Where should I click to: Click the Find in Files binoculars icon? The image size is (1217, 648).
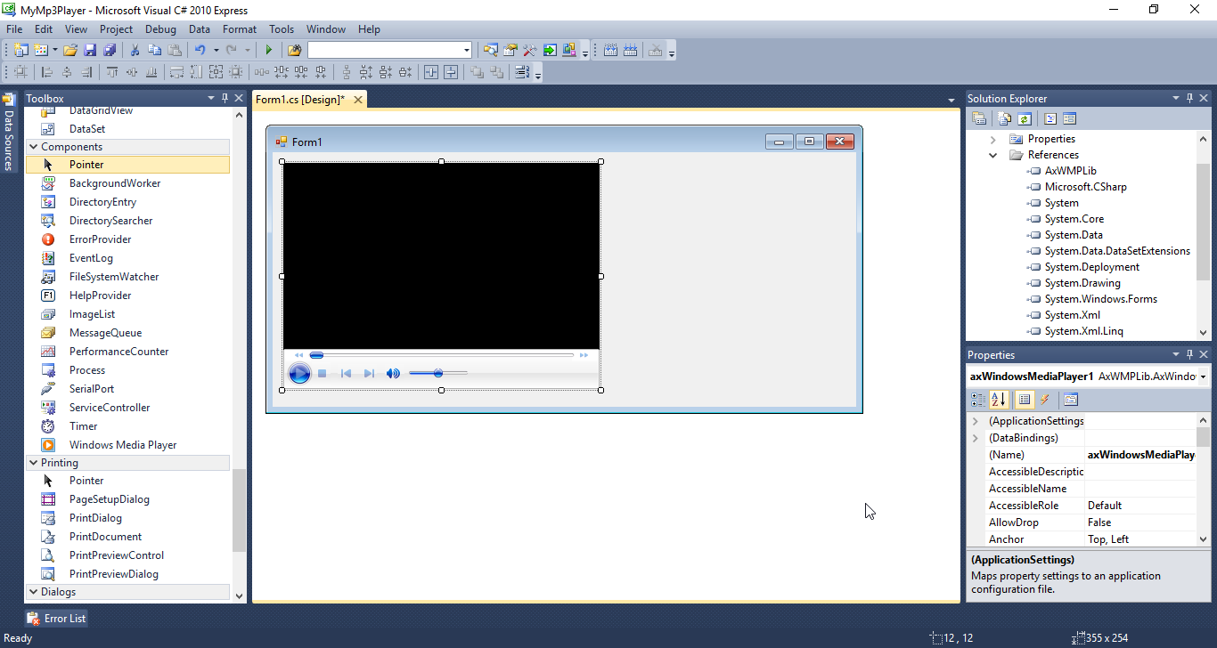tap(294, 50)
